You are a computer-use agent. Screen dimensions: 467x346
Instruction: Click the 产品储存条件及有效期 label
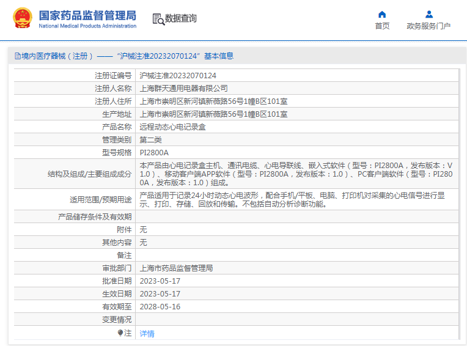95,217
